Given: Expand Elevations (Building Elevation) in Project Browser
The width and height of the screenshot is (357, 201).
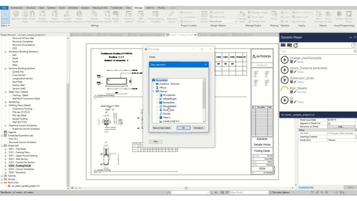Looking at the screenshot, I should coord(6,52).
